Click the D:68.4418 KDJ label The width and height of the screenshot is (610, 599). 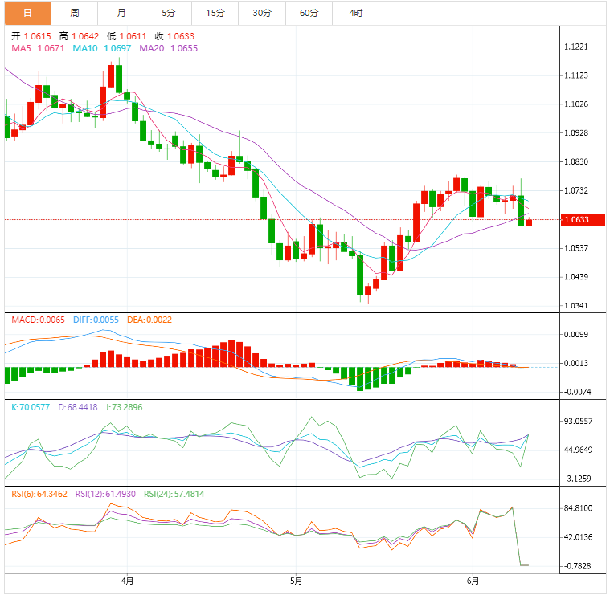pyautogui.click(x=78, y=407)
